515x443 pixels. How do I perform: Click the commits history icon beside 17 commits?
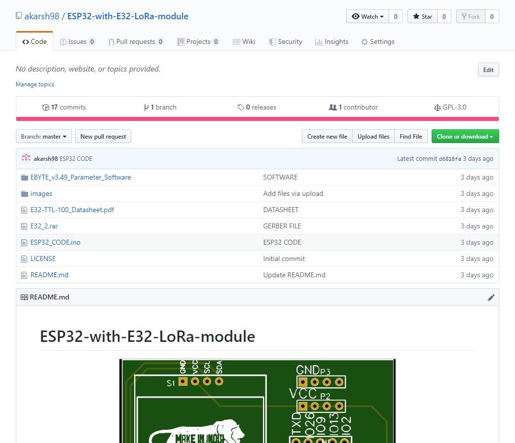(x=45, y=107)
